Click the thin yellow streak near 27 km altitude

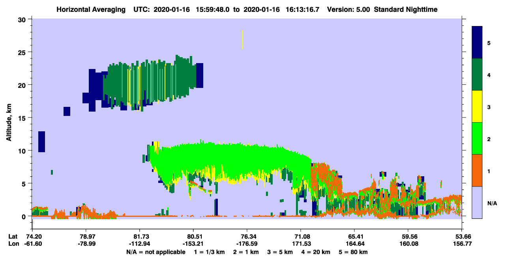242,40
